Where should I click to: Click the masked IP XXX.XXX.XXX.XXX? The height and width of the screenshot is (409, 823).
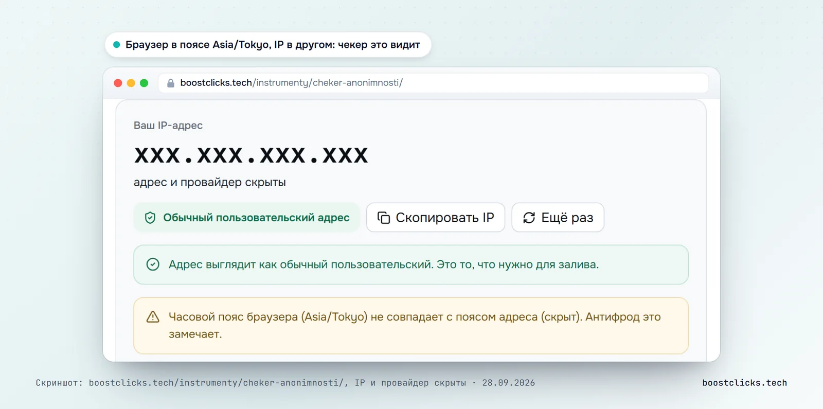[251, 155]
